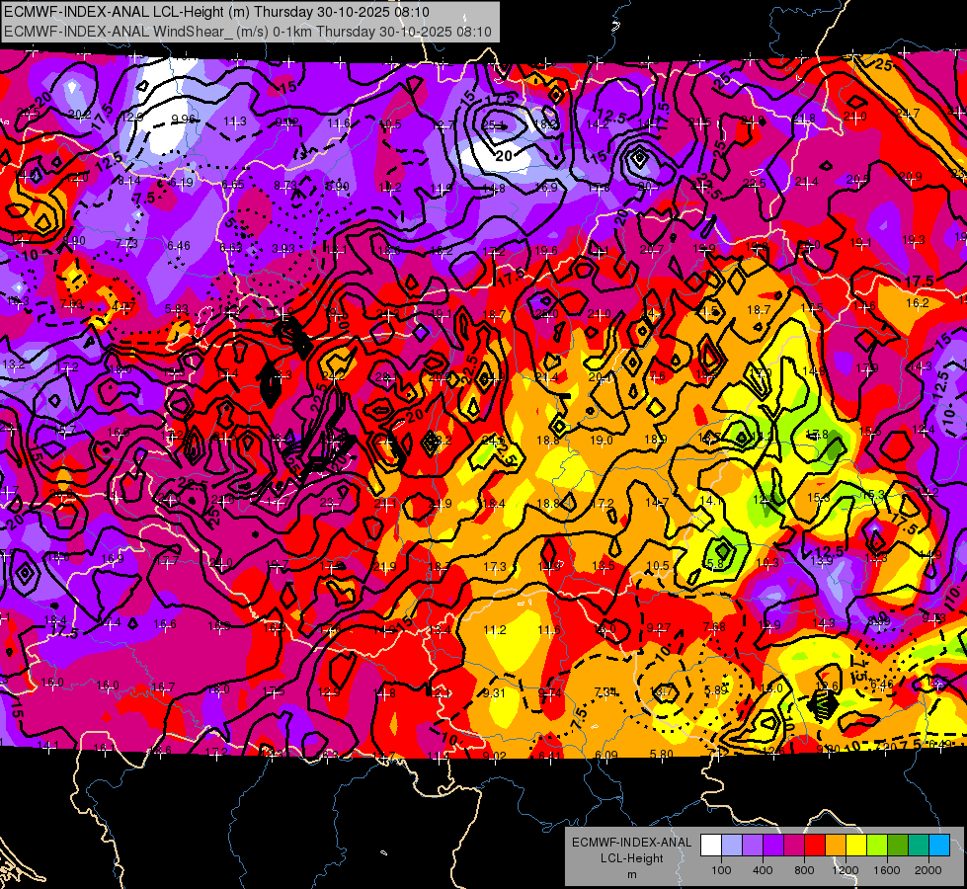
Task: Click the pale blue legend swatch
Action: pyautogui.click(x=732, y=846)
